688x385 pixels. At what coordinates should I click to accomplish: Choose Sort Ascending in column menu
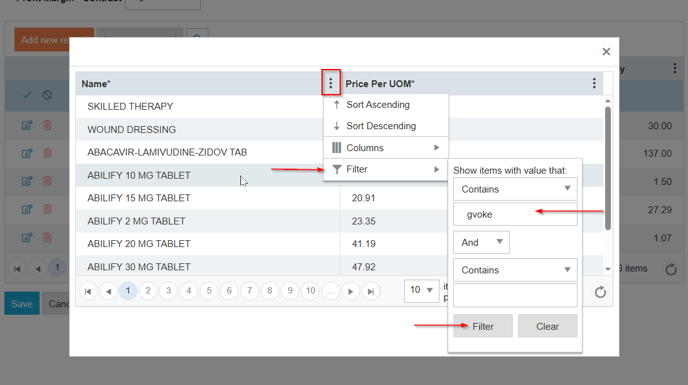pos(385,105)
